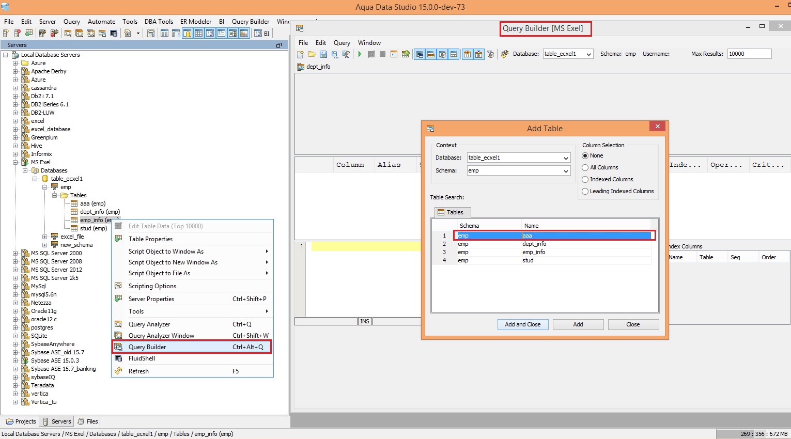791x439 pixels.
Task: Expand the Azure folder node at top
Action: [x=15, y=63]
